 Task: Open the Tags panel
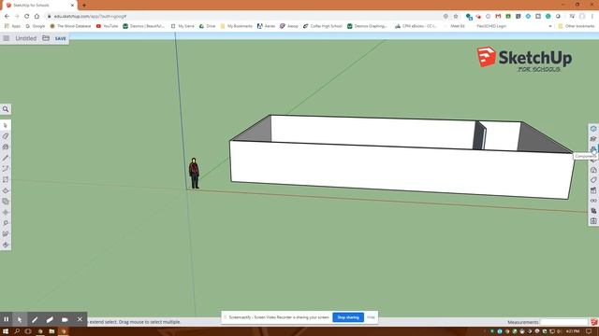[x=593, y=180]
